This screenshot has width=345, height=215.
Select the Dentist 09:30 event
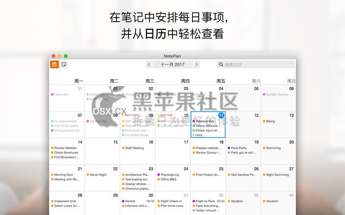(138, 201)
